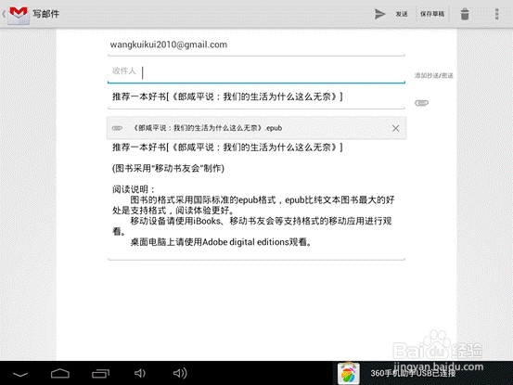Remove the epub attachment with X
513x385 pixels.
395,128
